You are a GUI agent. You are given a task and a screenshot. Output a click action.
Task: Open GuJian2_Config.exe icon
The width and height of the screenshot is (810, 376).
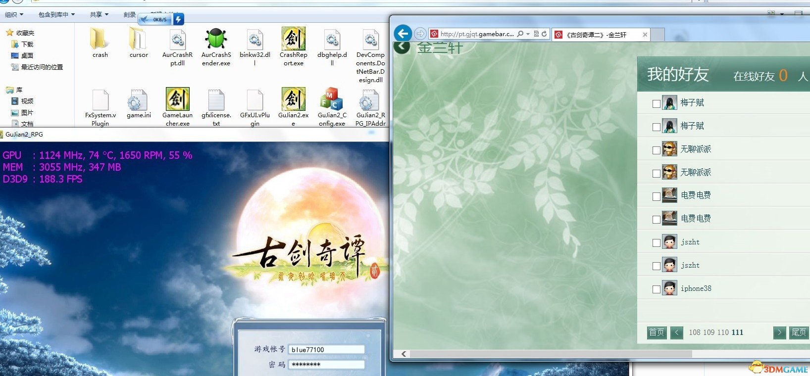pos(332,99)
